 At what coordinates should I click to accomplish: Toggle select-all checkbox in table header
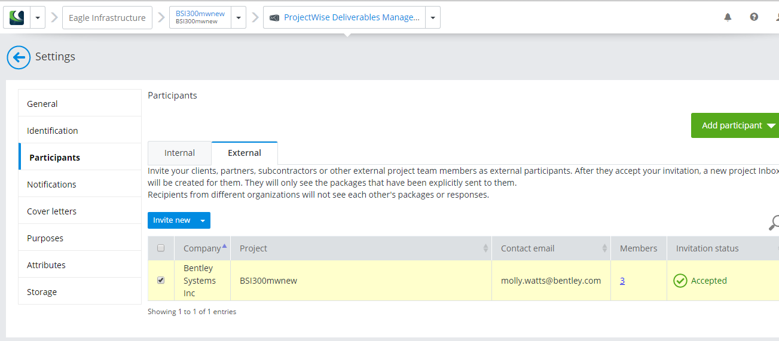(x=161, y=248)
